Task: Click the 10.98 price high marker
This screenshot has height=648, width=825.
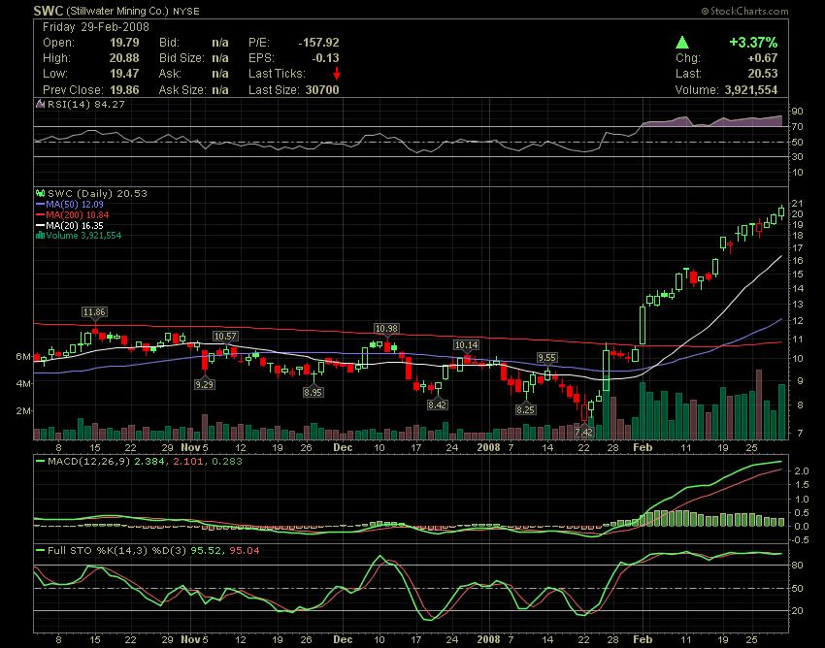Action: (386, 328)
